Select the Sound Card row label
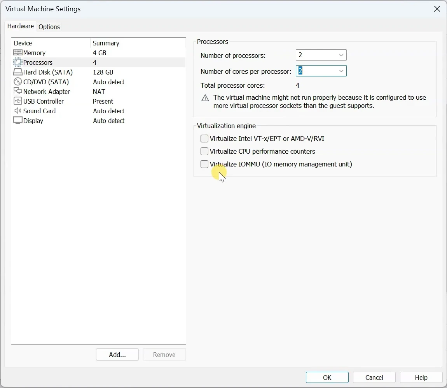 point(39,111)
